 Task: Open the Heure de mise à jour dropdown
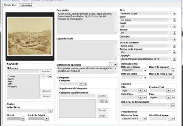tap(173, 77)
